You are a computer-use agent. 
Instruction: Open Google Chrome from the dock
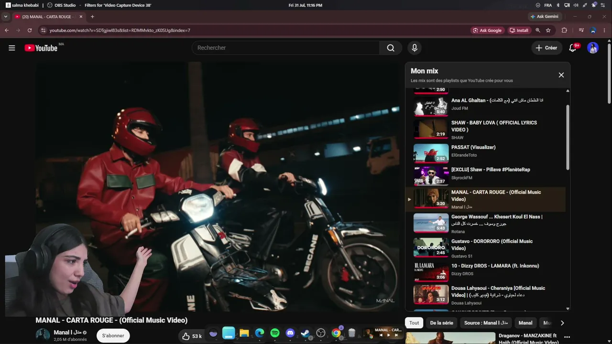click(336, 333)
